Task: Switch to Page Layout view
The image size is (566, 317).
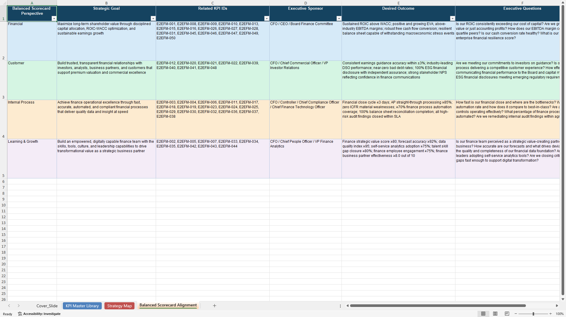Action: tap(495, 314)
